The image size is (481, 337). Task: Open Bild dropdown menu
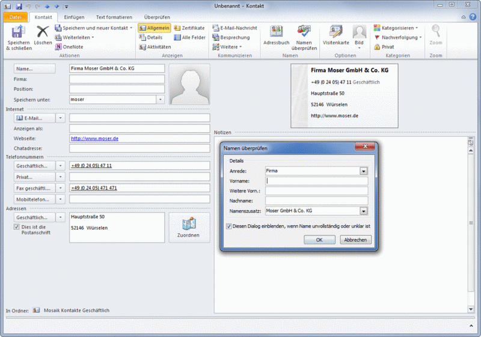pos(359,48)
